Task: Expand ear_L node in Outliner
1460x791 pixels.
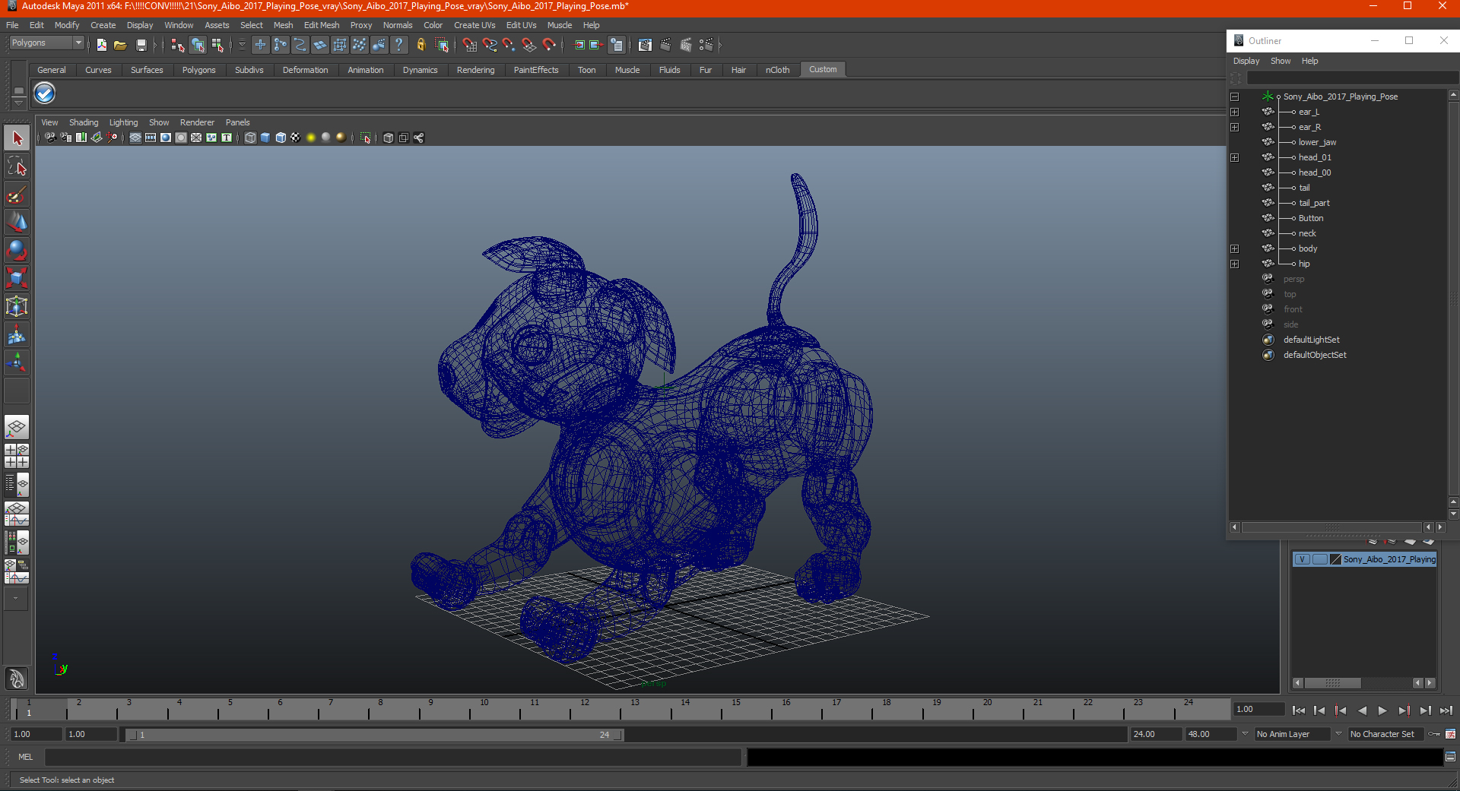Action: coord(1235,112)
